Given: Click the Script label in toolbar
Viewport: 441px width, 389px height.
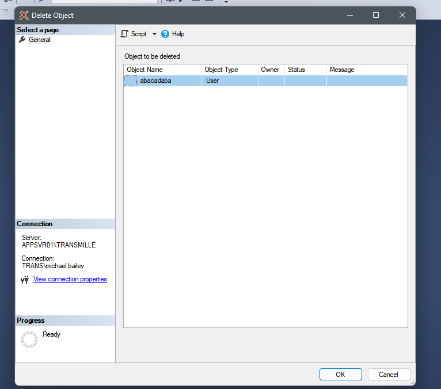Looking at the screenshot, I should (x=139, y=34).
